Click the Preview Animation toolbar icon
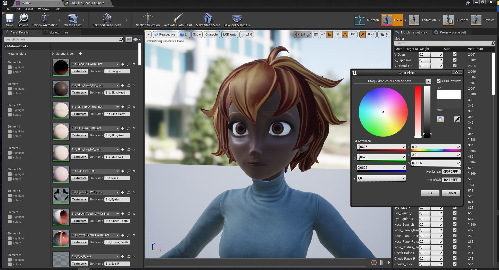This screenshot has height=270, width=499. 44,20
